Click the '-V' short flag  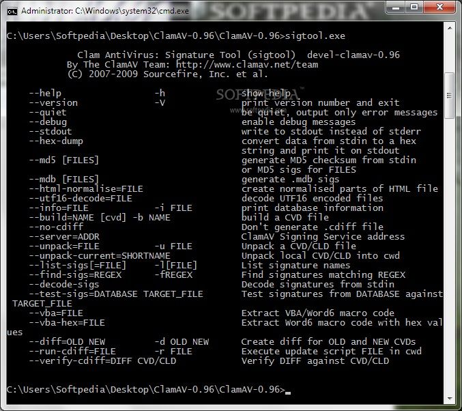(x=160, y=103)
